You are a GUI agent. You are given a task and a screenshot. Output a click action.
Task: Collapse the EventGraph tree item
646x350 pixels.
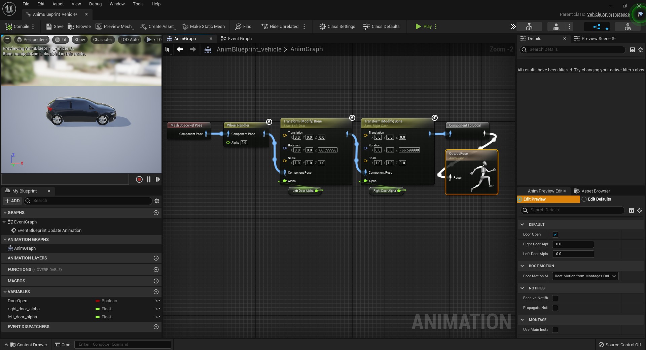click(x=4, y=222)
